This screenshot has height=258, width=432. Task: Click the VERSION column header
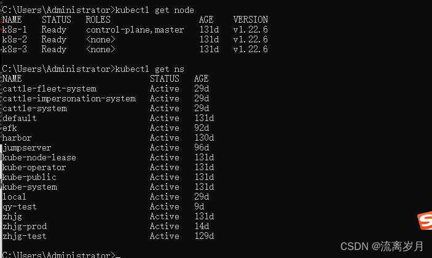pos(250,20)
